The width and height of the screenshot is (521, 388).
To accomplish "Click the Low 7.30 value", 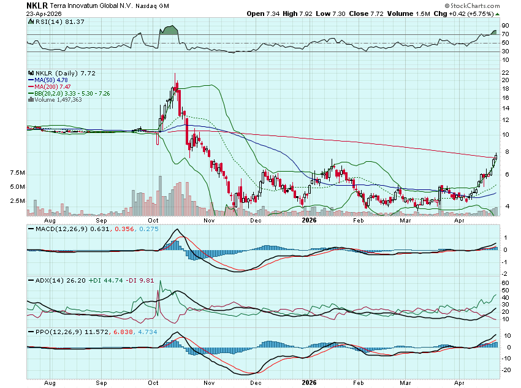I will (x=330, y=14).
